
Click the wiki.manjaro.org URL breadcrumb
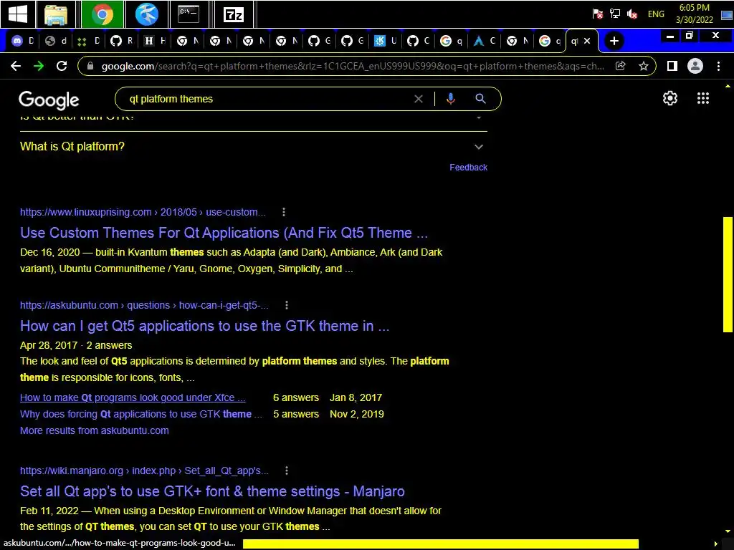(144, 471)
